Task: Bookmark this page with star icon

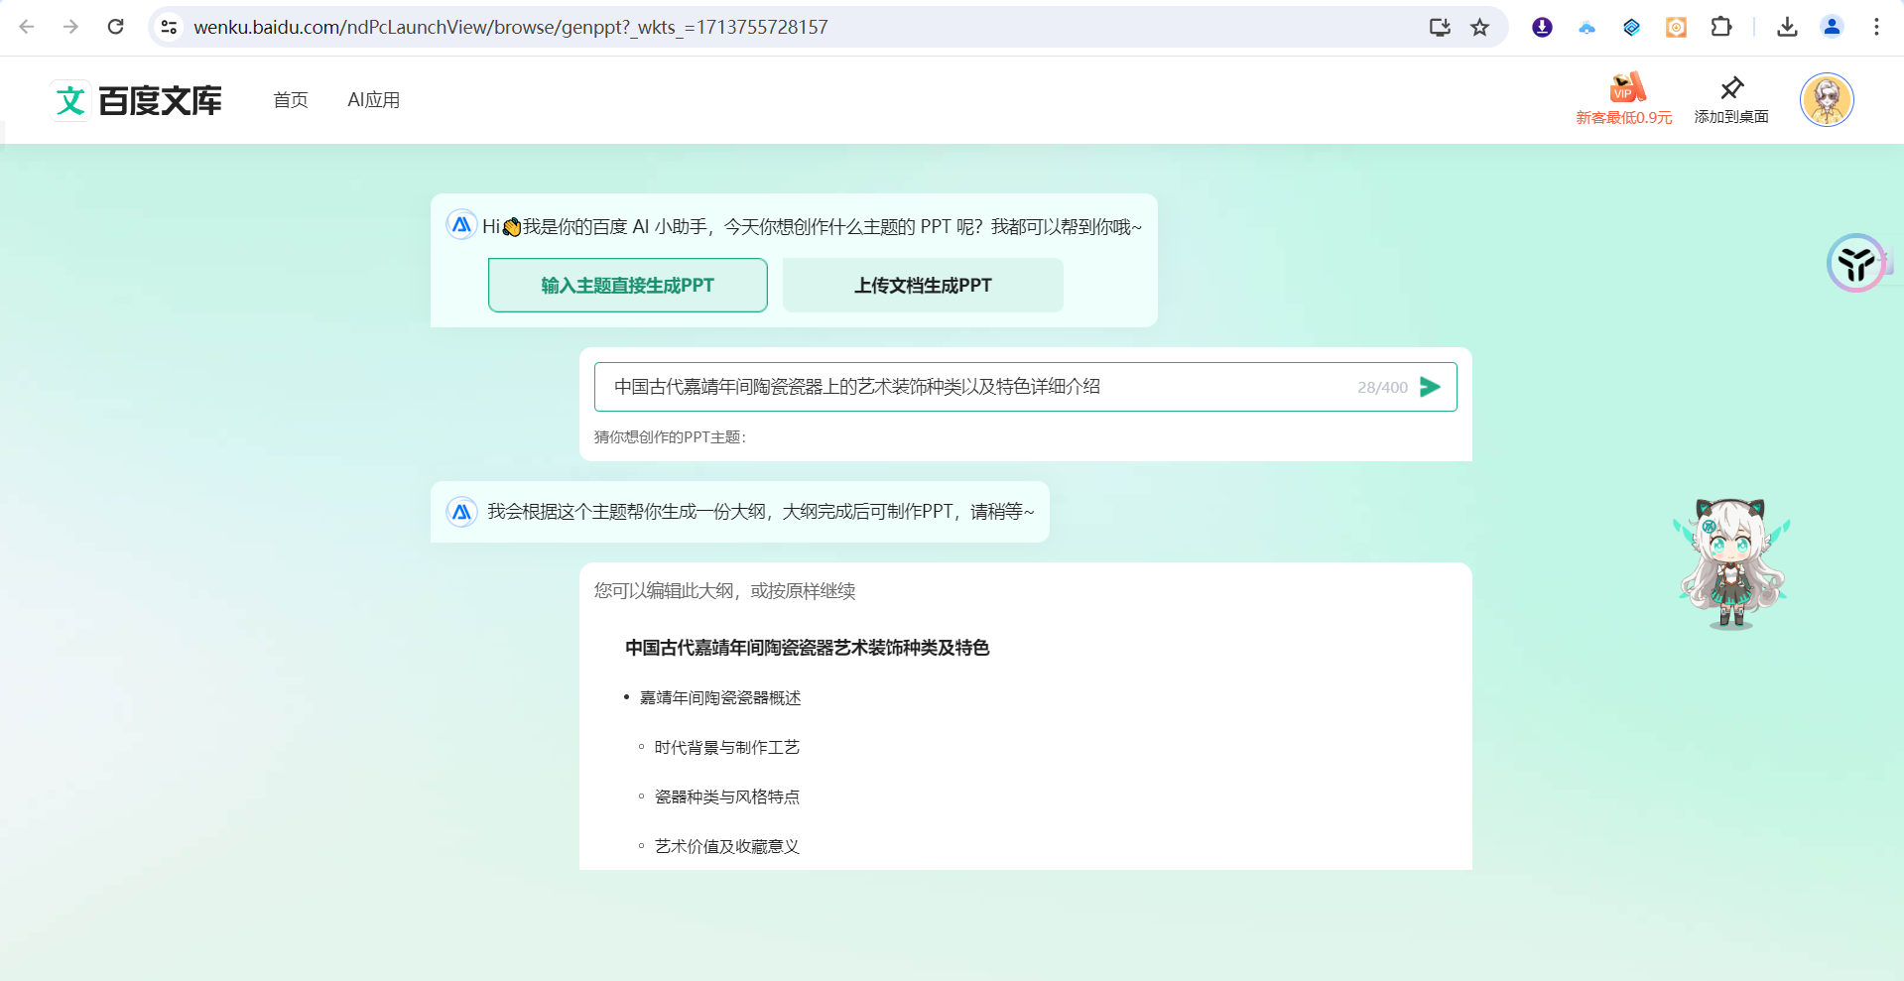Action: [1479, 27]
